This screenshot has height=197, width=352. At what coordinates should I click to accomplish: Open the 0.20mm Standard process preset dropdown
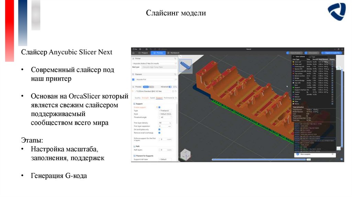(x=153, y=91)
